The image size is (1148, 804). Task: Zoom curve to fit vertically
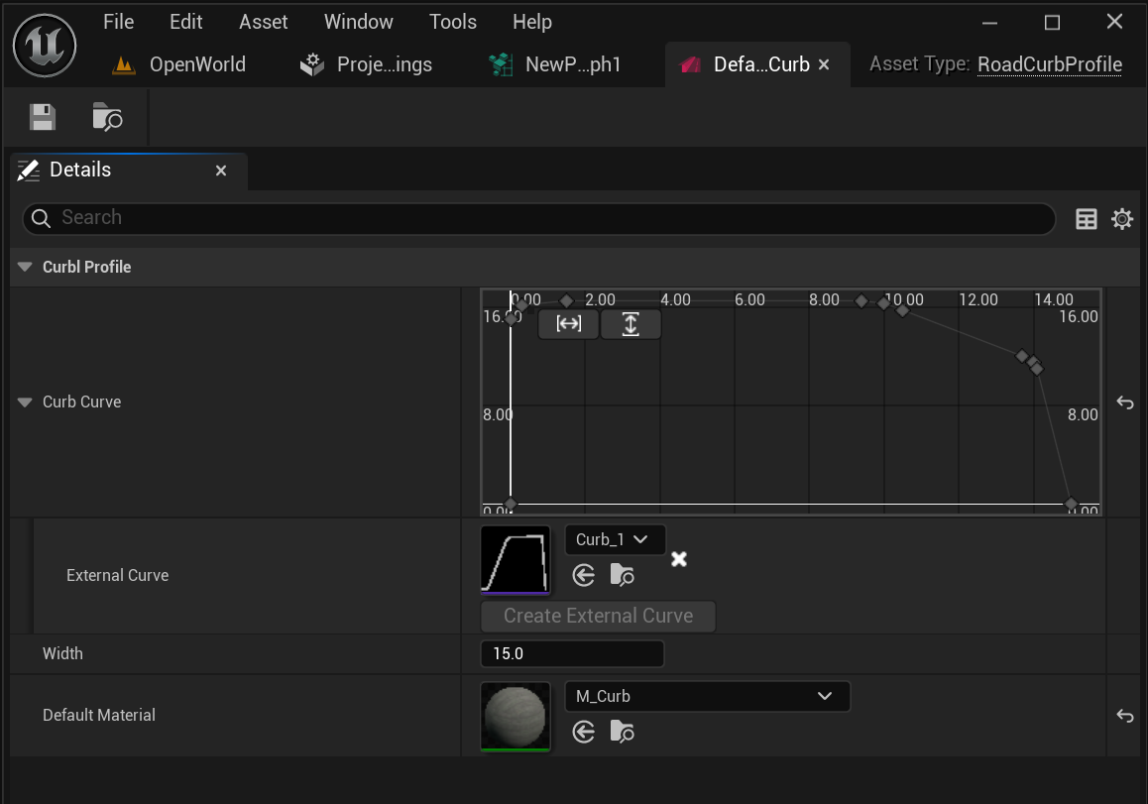(631, 323)
